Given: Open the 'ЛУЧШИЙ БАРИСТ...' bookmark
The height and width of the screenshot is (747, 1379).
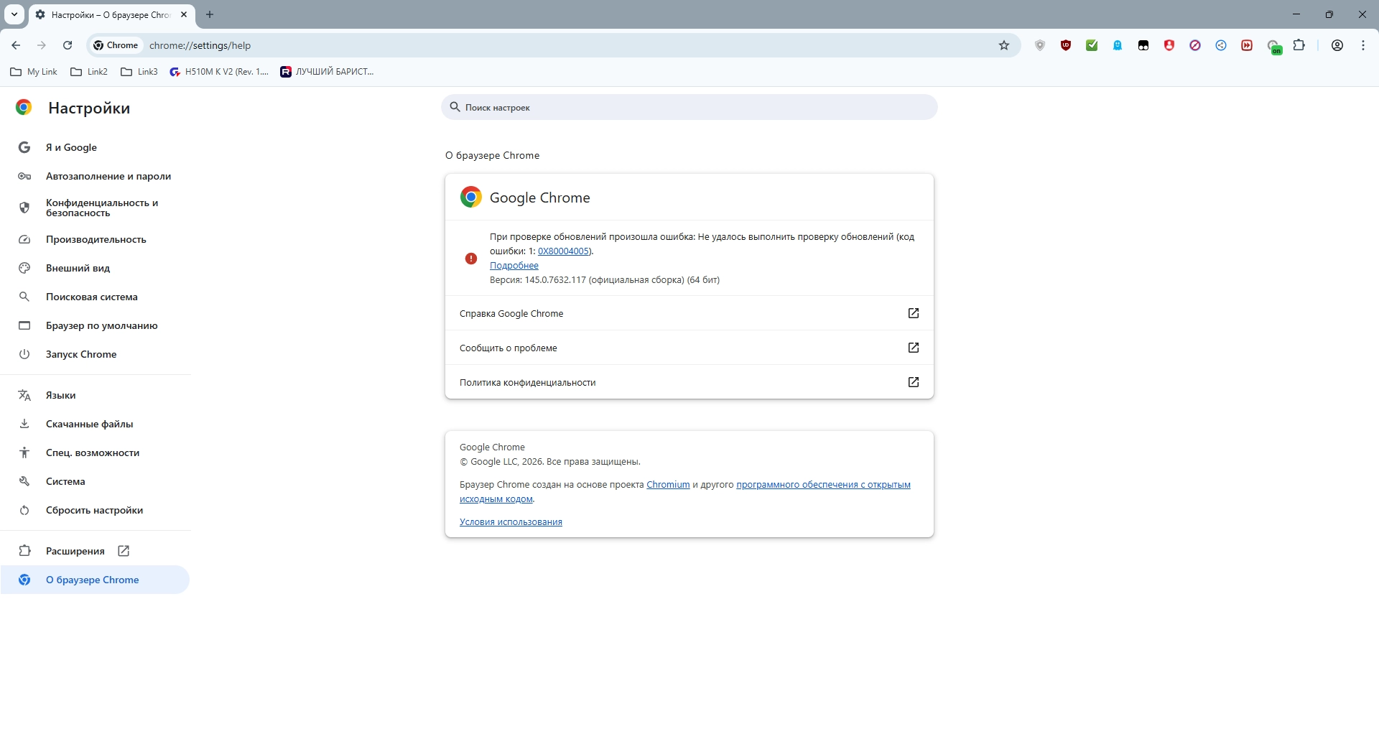Looking at the screenshot, I should click(x=328, y=72).
